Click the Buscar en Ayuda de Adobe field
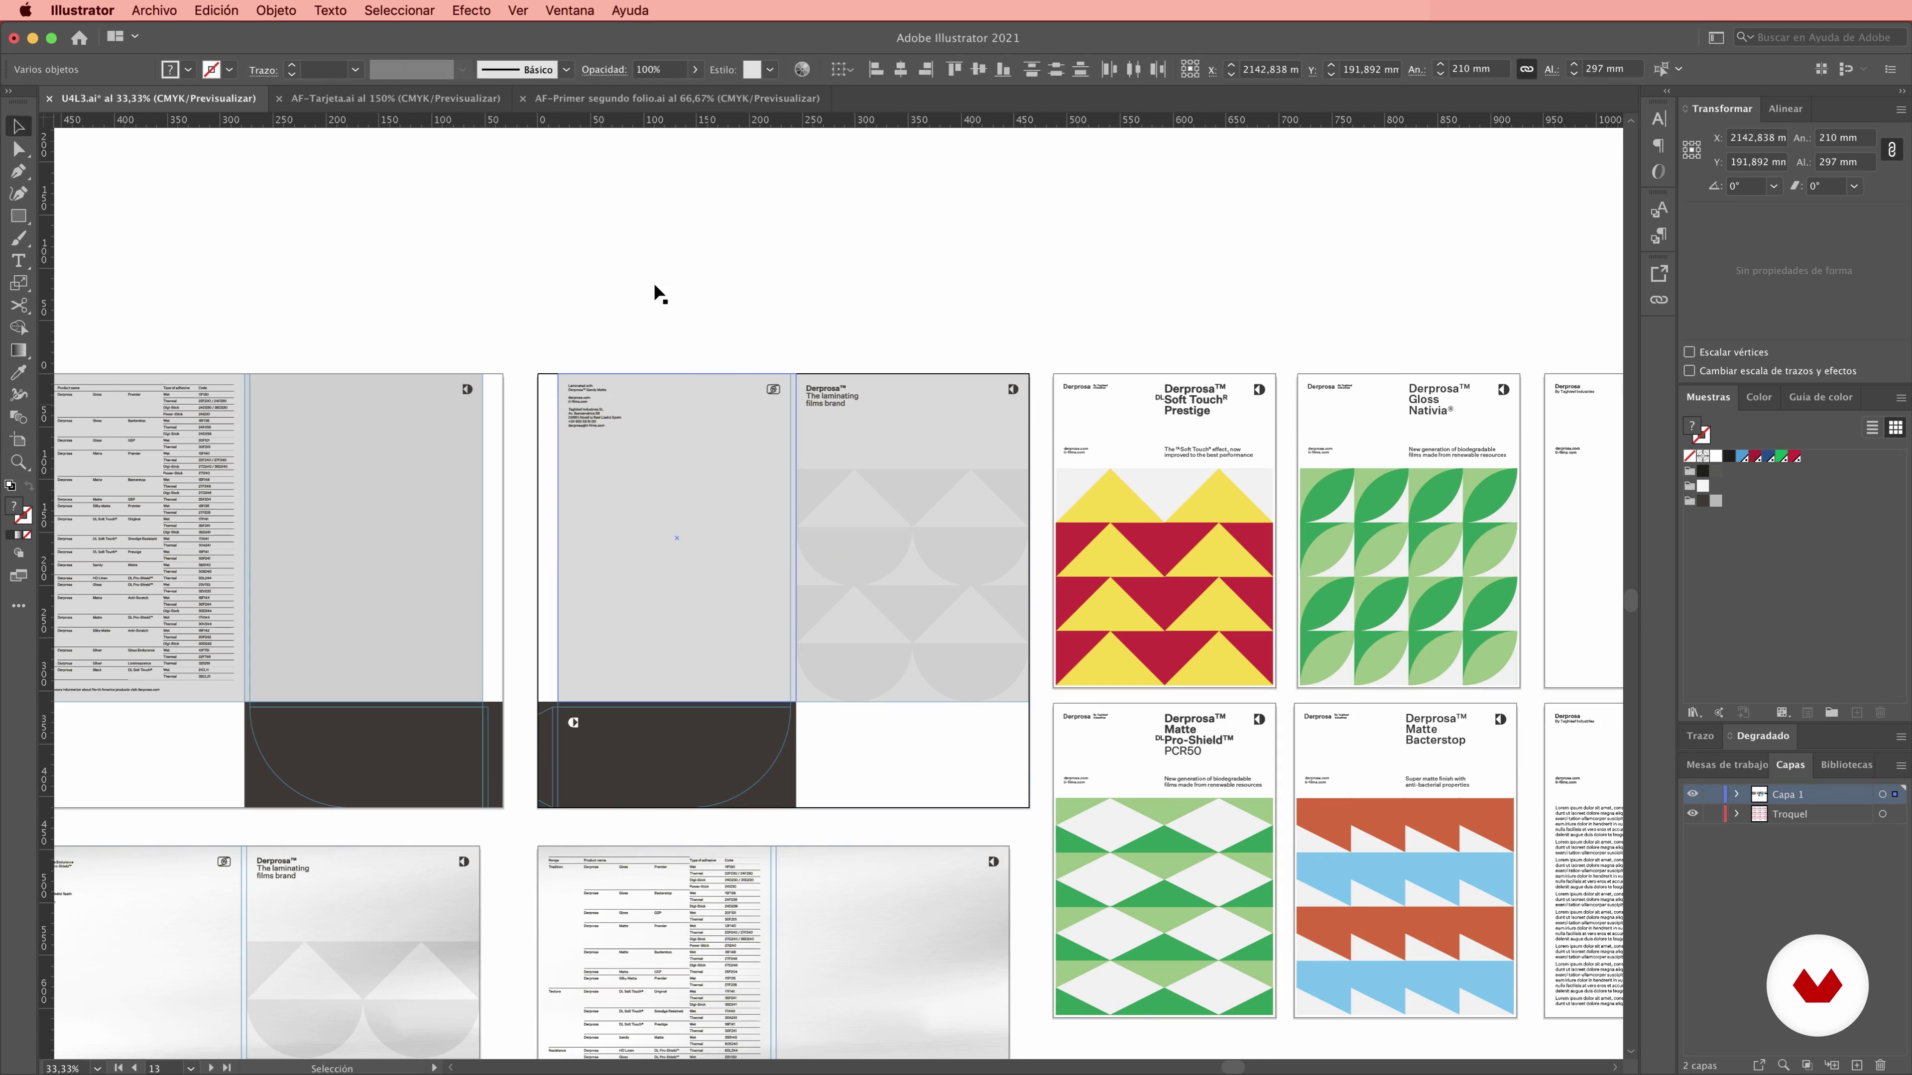1912x1075 pixels. click(1821, 37)
